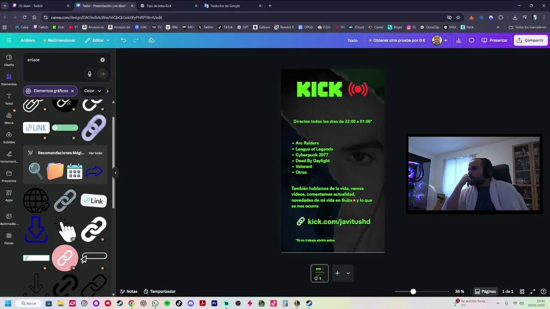Show more filter chips with arrow
This screenshot has height=309, width=550.
coord(107,91)
